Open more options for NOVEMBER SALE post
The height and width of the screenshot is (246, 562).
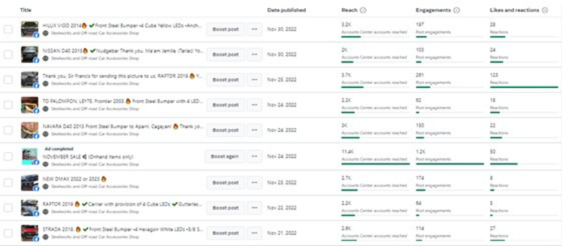pos(254,156)
